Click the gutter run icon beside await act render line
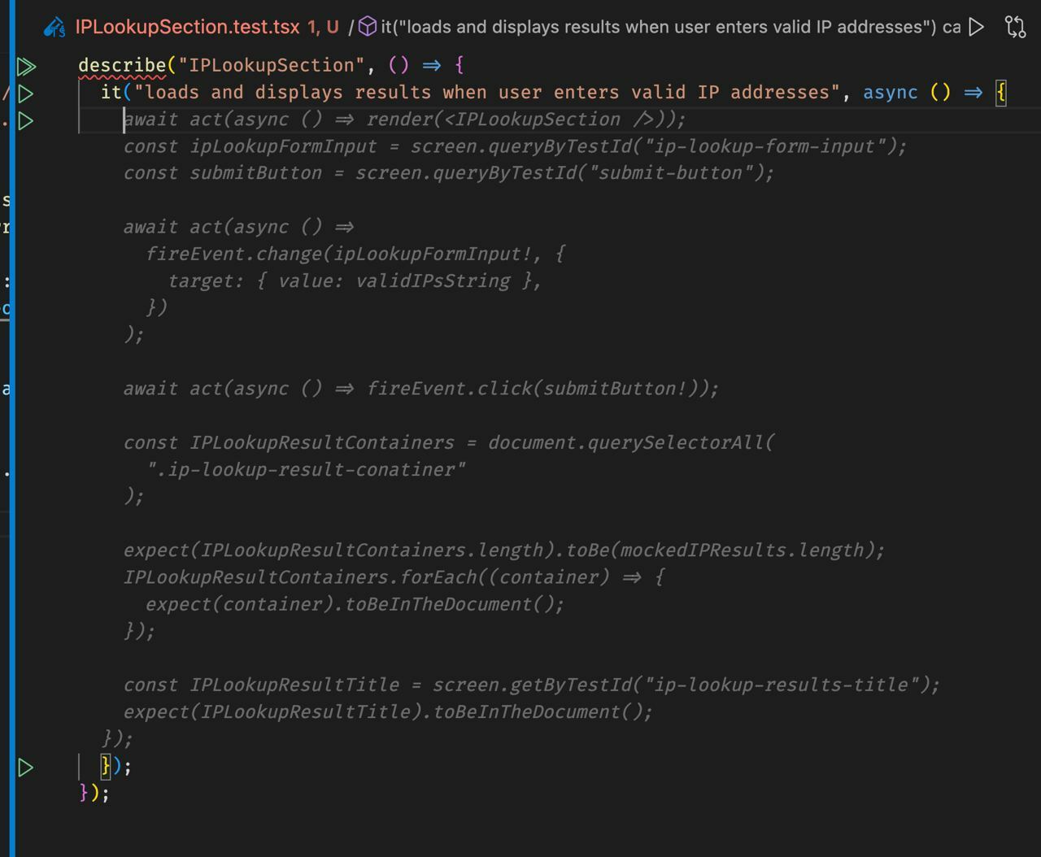 coord(26,120)
